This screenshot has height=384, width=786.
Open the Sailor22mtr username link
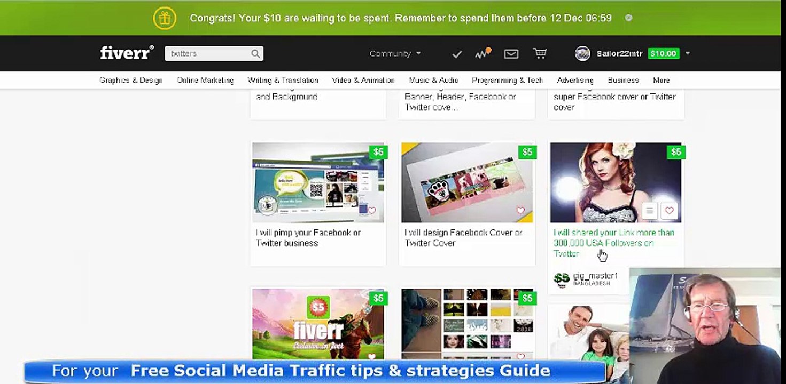pyautogui.click(x=619, y=53)
